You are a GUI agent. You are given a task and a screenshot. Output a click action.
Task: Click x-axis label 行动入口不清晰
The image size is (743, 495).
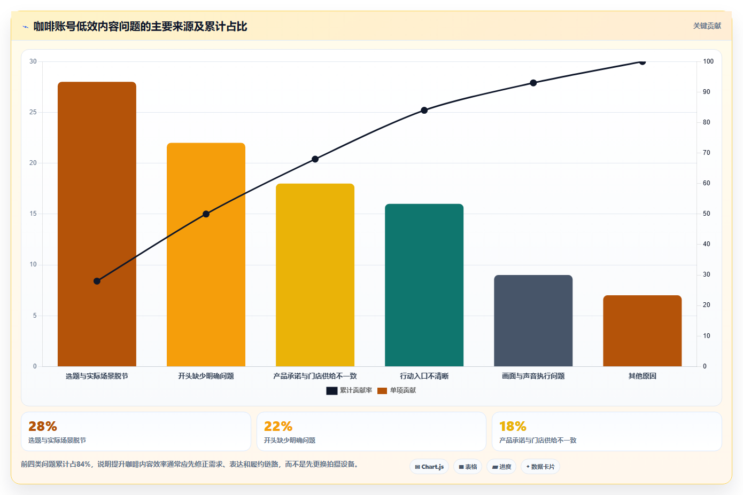424,376
